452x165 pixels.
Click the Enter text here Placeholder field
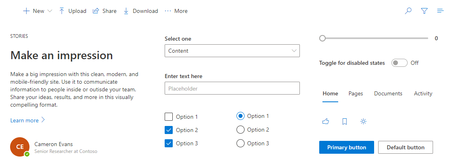coord(232,88)
